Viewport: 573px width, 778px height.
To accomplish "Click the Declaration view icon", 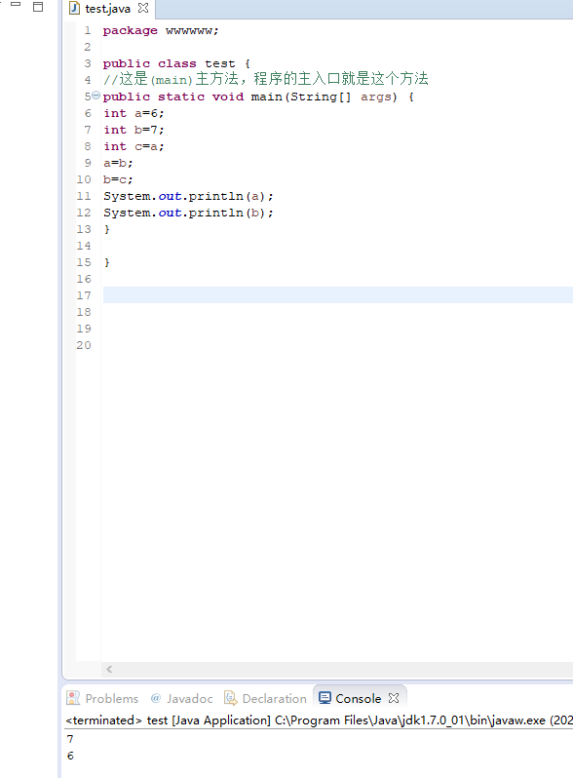I will [231, 698].
